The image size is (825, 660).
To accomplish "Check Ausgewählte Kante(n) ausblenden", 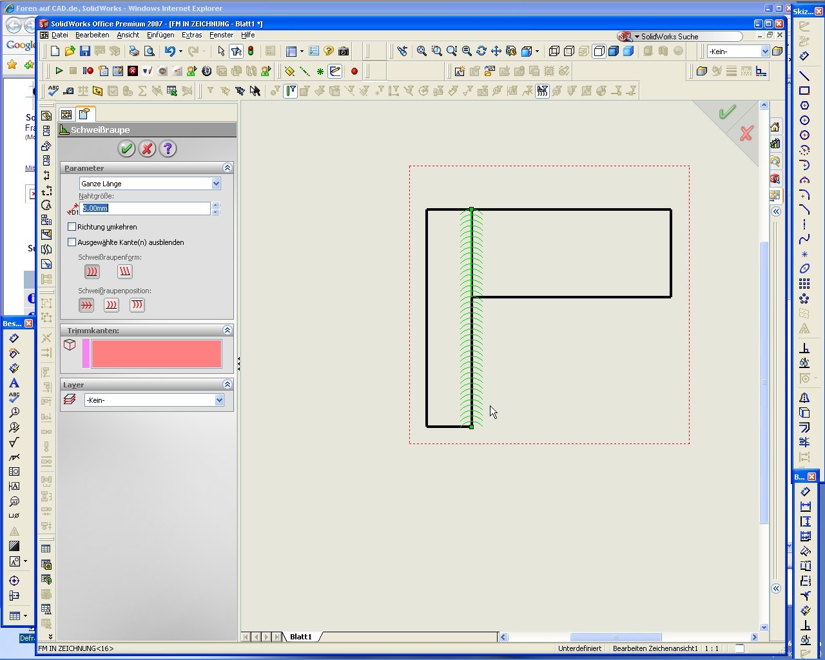I will click(72, 242).
